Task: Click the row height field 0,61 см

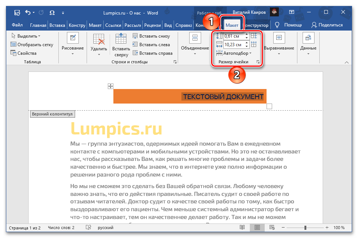Action: click(234, 36)
